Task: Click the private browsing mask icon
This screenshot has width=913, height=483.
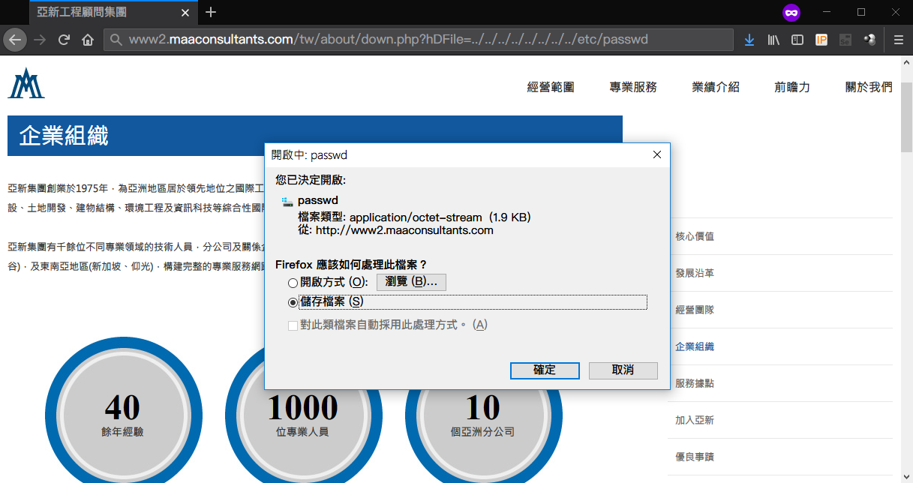Action: 791,12
